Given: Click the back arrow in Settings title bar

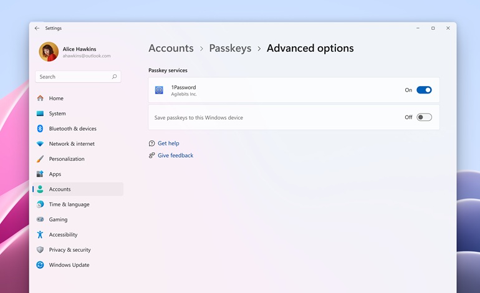Looking at the screenshot, I should point(37,28).
